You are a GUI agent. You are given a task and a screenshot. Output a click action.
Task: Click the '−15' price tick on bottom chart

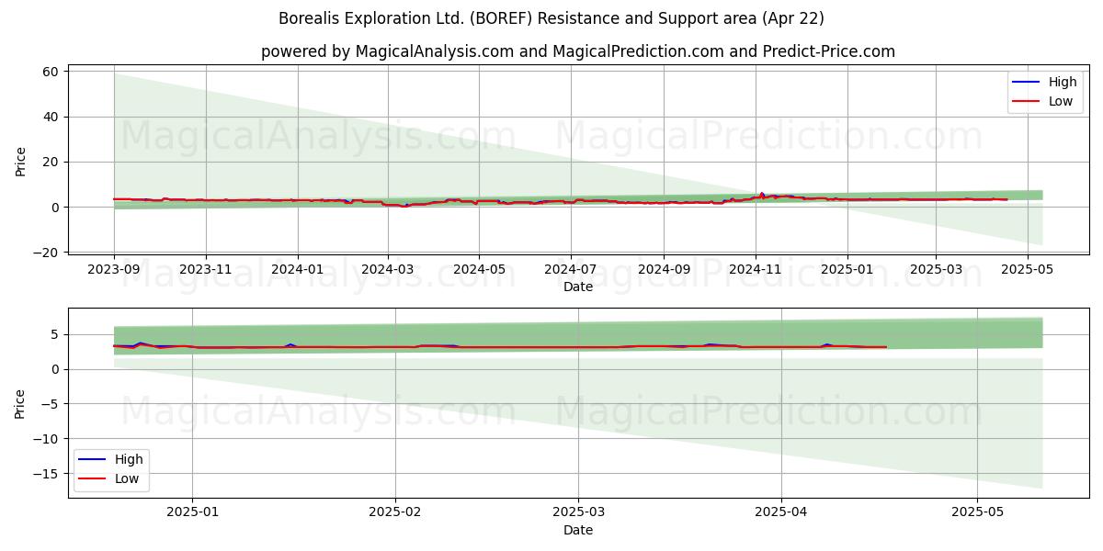[x=47, y=474]
